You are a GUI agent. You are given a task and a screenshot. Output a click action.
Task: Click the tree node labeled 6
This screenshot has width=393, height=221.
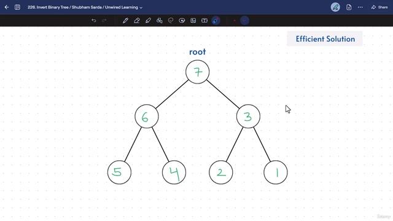tap(147, 117)
